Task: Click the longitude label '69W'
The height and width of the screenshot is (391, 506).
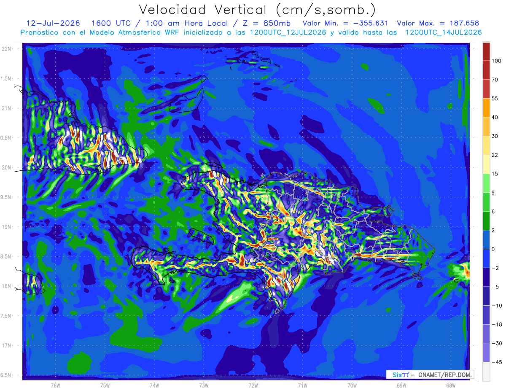Action: [401, 386]
